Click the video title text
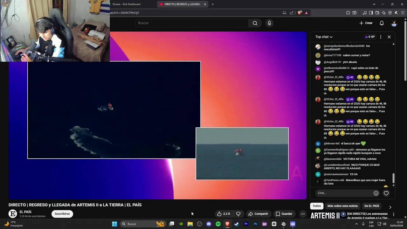The height and width of the screenshot is (229, 407). point(75,205)
